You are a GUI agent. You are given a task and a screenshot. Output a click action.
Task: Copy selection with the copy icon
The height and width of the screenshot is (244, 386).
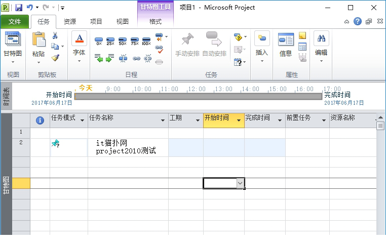click(x=55, y=46)
